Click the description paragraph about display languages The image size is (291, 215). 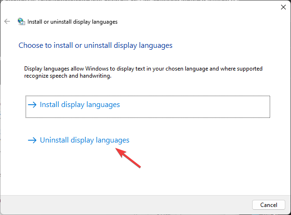click(x=143, y=72)
